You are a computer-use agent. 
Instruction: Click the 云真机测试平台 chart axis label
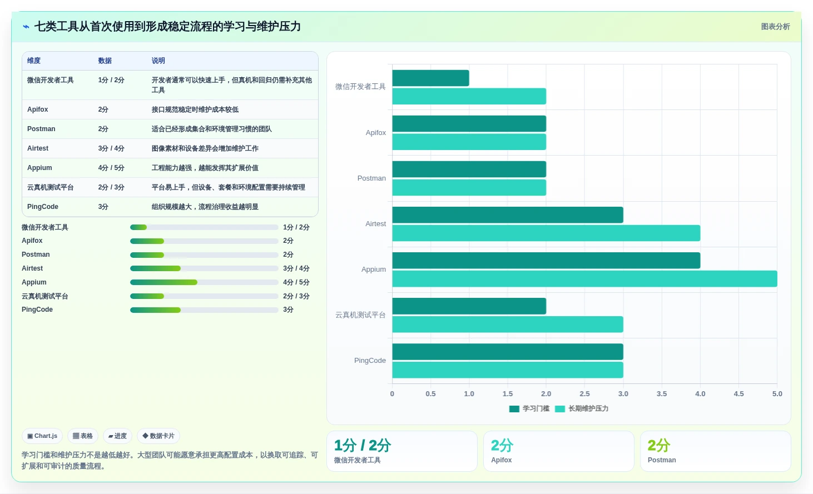click(x=360, y=315)
